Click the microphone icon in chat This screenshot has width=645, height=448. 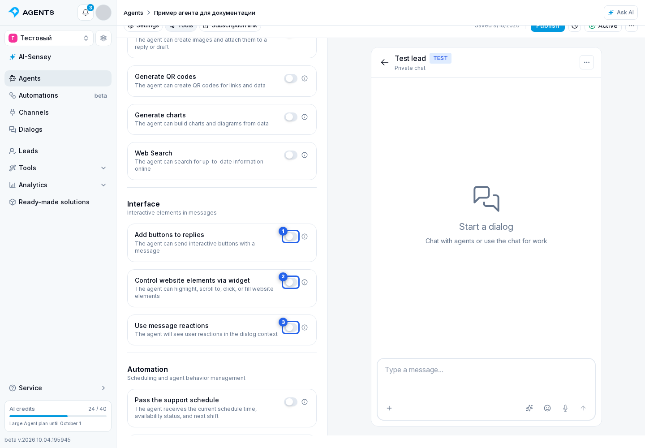(565, 408)
